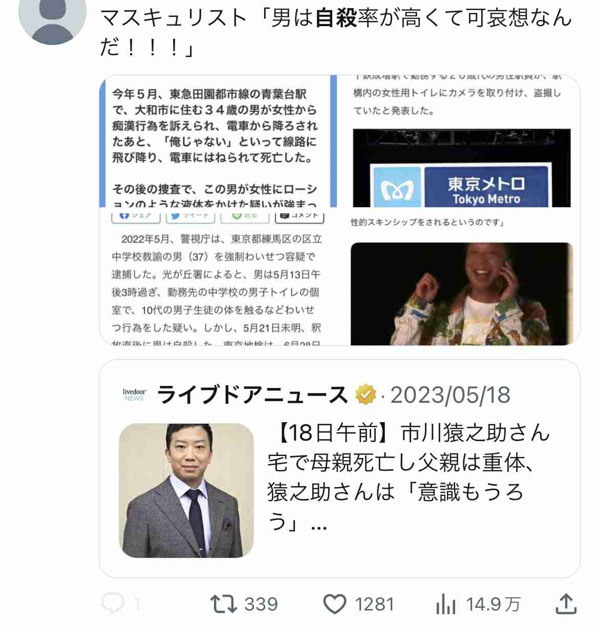Screen dimensions: 599x632
Task: Tap the view count 14.9万
Action: [493, 604]
